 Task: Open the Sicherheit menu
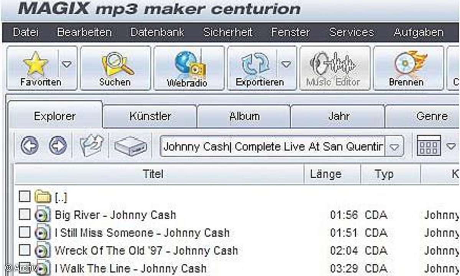click(228, 32)
